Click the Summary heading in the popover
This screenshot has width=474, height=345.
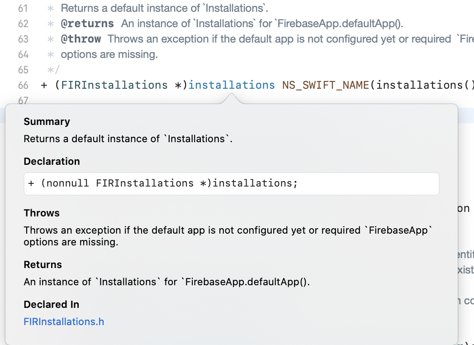(x=47, y=122)
